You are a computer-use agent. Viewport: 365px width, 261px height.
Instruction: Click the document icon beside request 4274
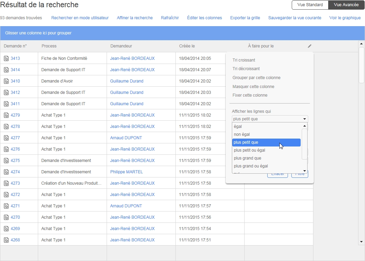(6, 172)
